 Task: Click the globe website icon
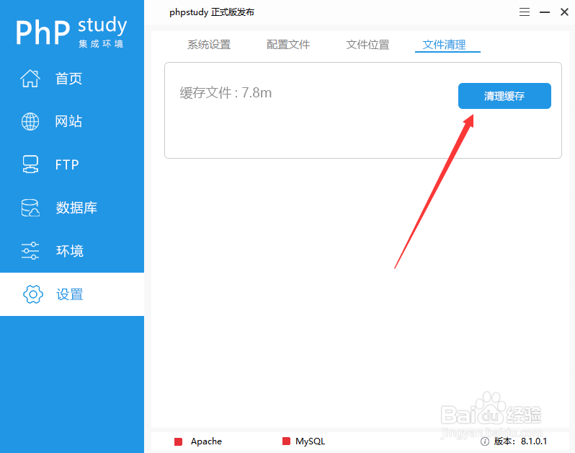tap(30, 121)
